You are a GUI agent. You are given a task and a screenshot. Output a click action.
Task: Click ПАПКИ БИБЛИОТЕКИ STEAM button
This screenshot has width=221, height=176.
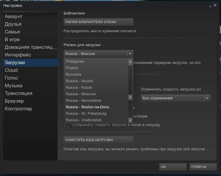(98, 22)
